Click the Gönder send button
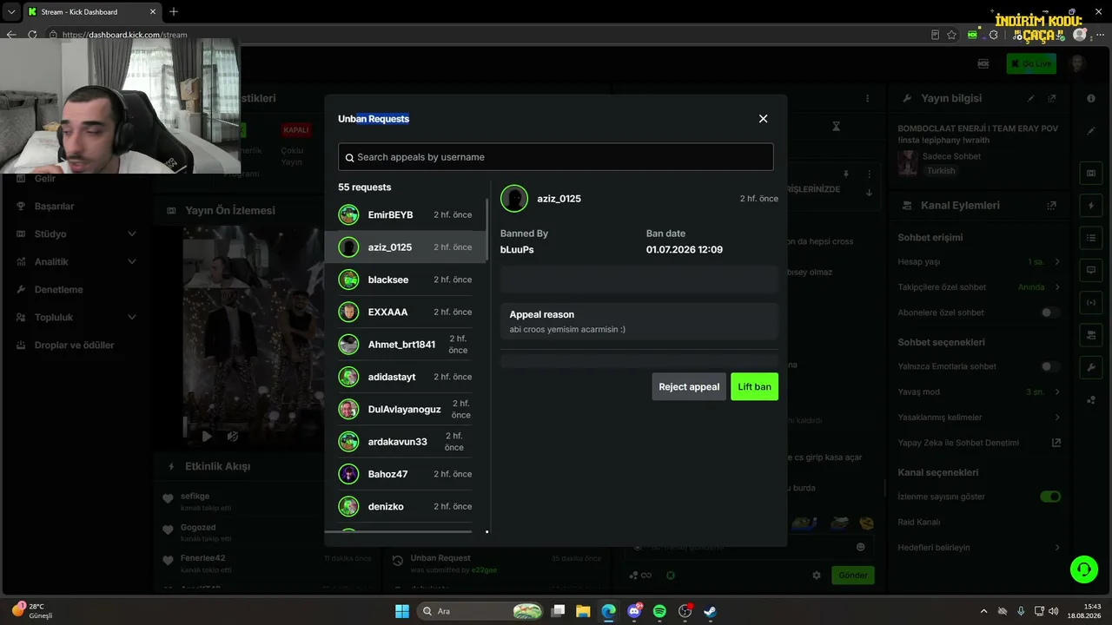Viewport: 1112px width, 625px height. pyautogui.click(x=852, y=576)
